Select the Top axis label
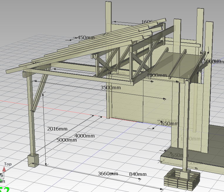Screen dimensions: 224x192 pyautogui.click(x=8, y=164)
